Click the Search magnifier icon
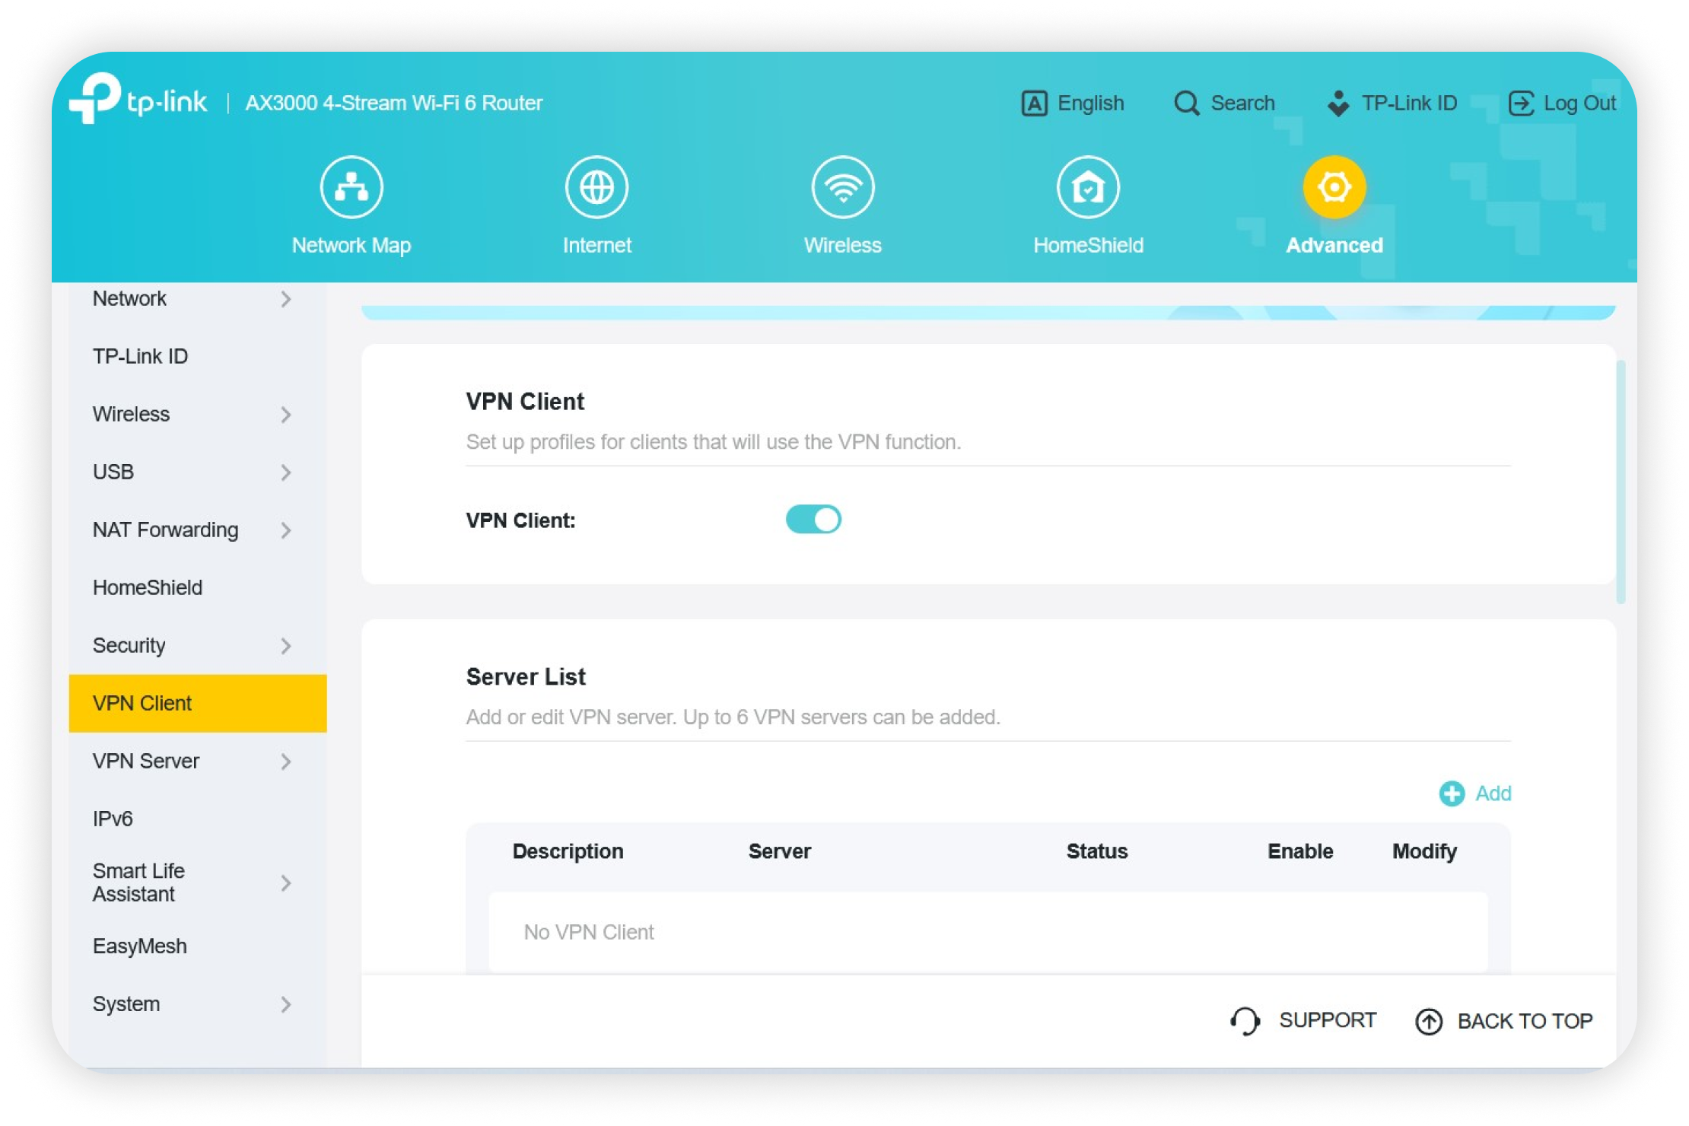 [x=1186, y=103]
